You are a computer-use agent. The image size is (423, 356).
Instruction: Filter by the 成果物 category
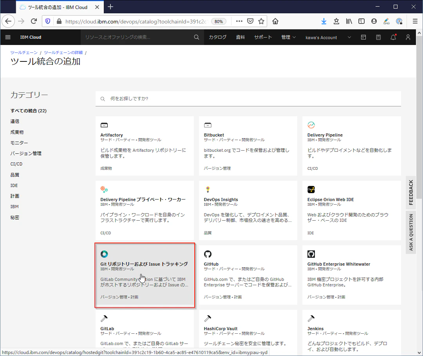17,132
